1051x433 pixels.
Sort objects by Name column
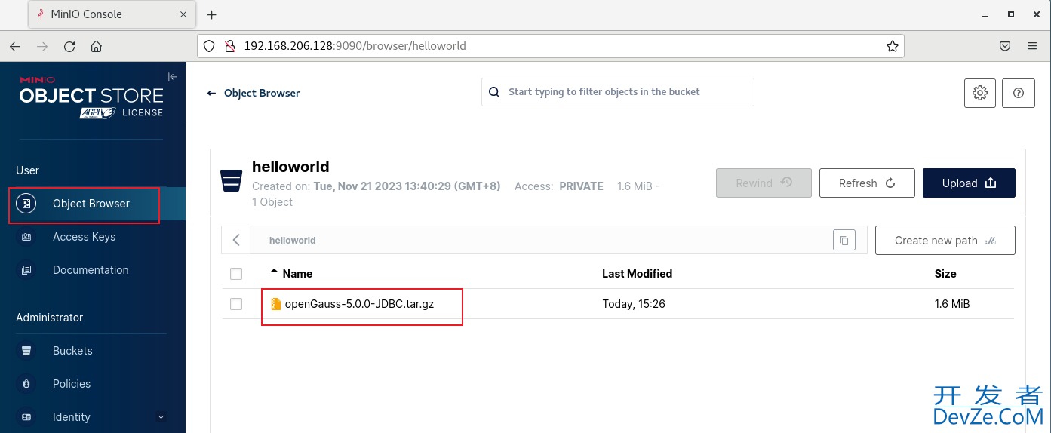point(297,274)
